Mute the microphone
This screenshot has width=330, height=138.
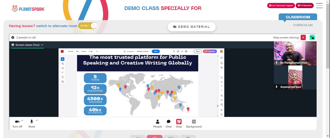(x=32, y=124)
